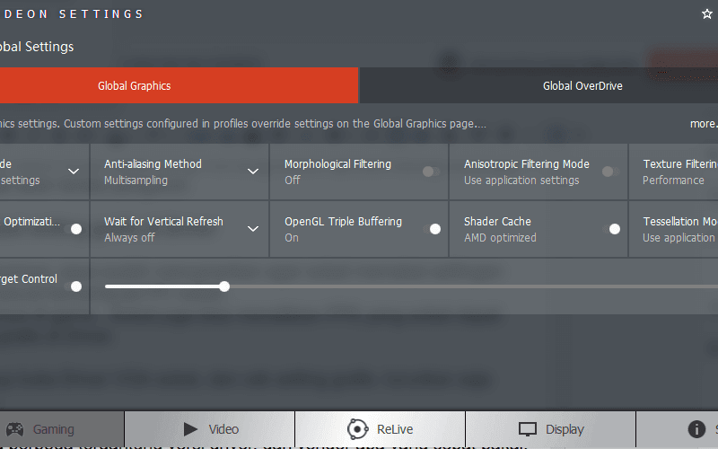This screenshot has height=449, width=718.
Task: Click the Global Settings heading
Action: pyautogui.click(x=37, y=47)
